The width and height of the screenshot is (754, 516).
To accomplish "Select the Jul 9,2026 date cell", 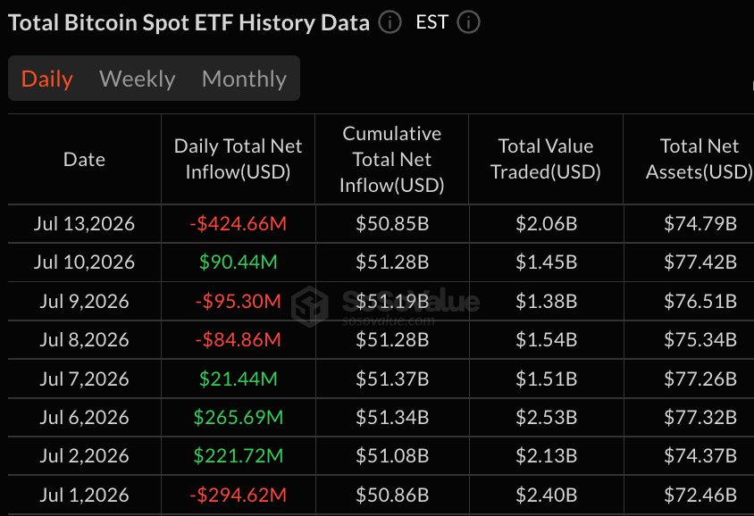I will coord(84,301).
